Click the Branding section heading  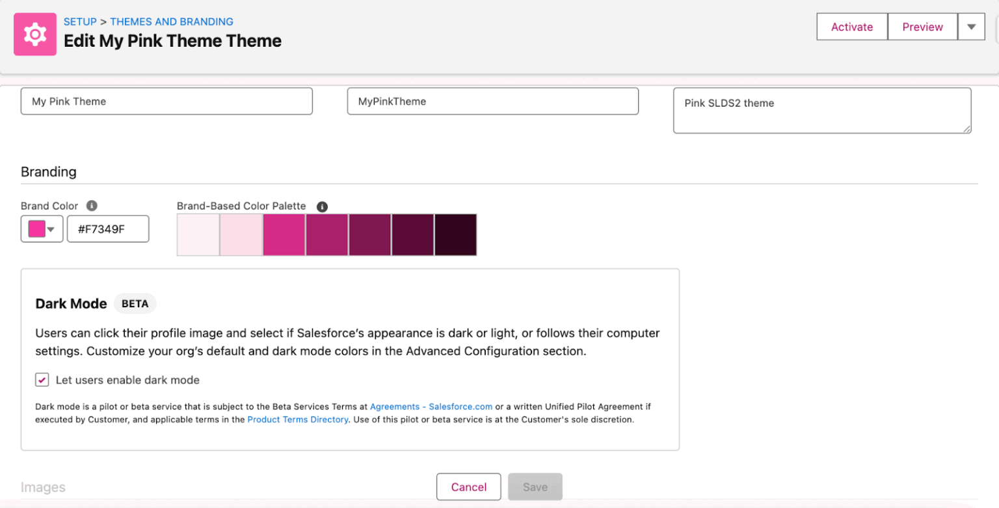pyautogui.click(x=49, y=172)
